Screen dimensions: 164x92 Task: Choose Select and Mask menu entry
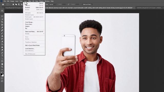(x=34, y=31)
